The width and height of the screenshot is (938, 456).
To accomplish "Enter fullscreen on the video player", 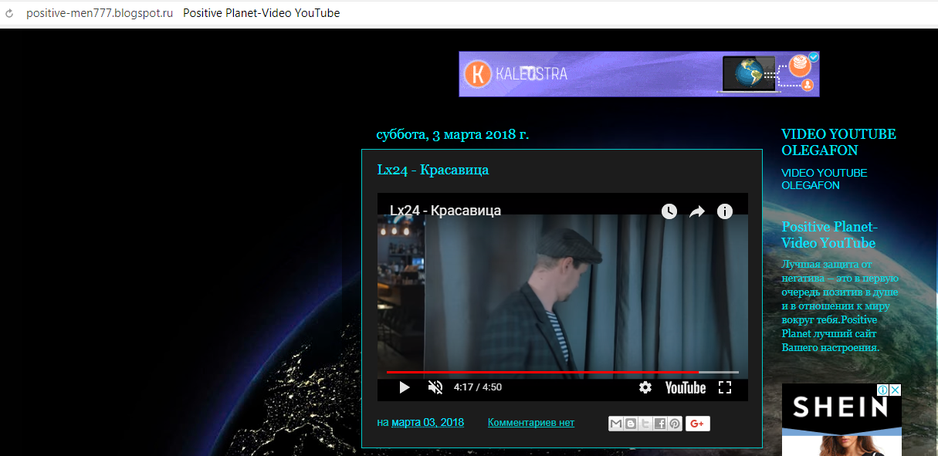I will [725, 387].
